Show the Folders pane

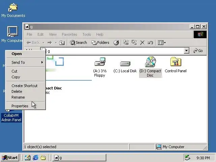tap(100, 43)
